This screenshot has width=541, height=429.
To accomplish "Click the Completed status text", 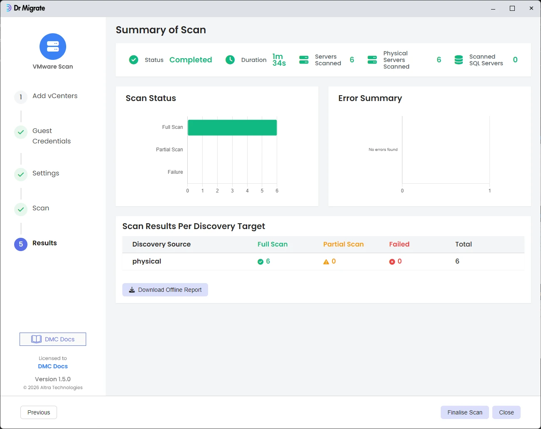I will click(191, 60).
